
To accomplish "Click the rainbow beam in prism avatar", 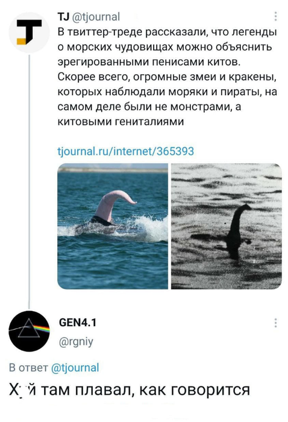I will click(x=41, y=329).
